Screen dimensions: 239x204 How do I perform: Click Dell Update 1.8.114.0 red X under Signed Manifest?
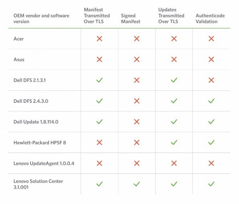[x=137, y=122]
